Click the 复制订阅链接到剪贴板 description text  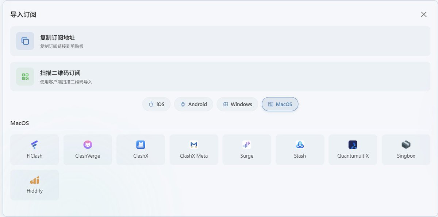coord(62,46)
